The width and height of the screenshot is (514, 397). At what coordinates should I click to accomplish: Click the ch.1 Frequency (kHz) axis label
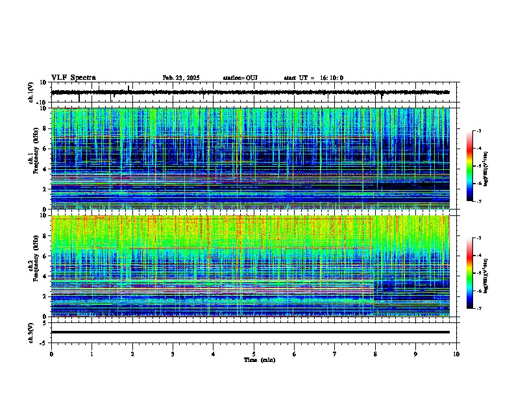tap(34, 150)
